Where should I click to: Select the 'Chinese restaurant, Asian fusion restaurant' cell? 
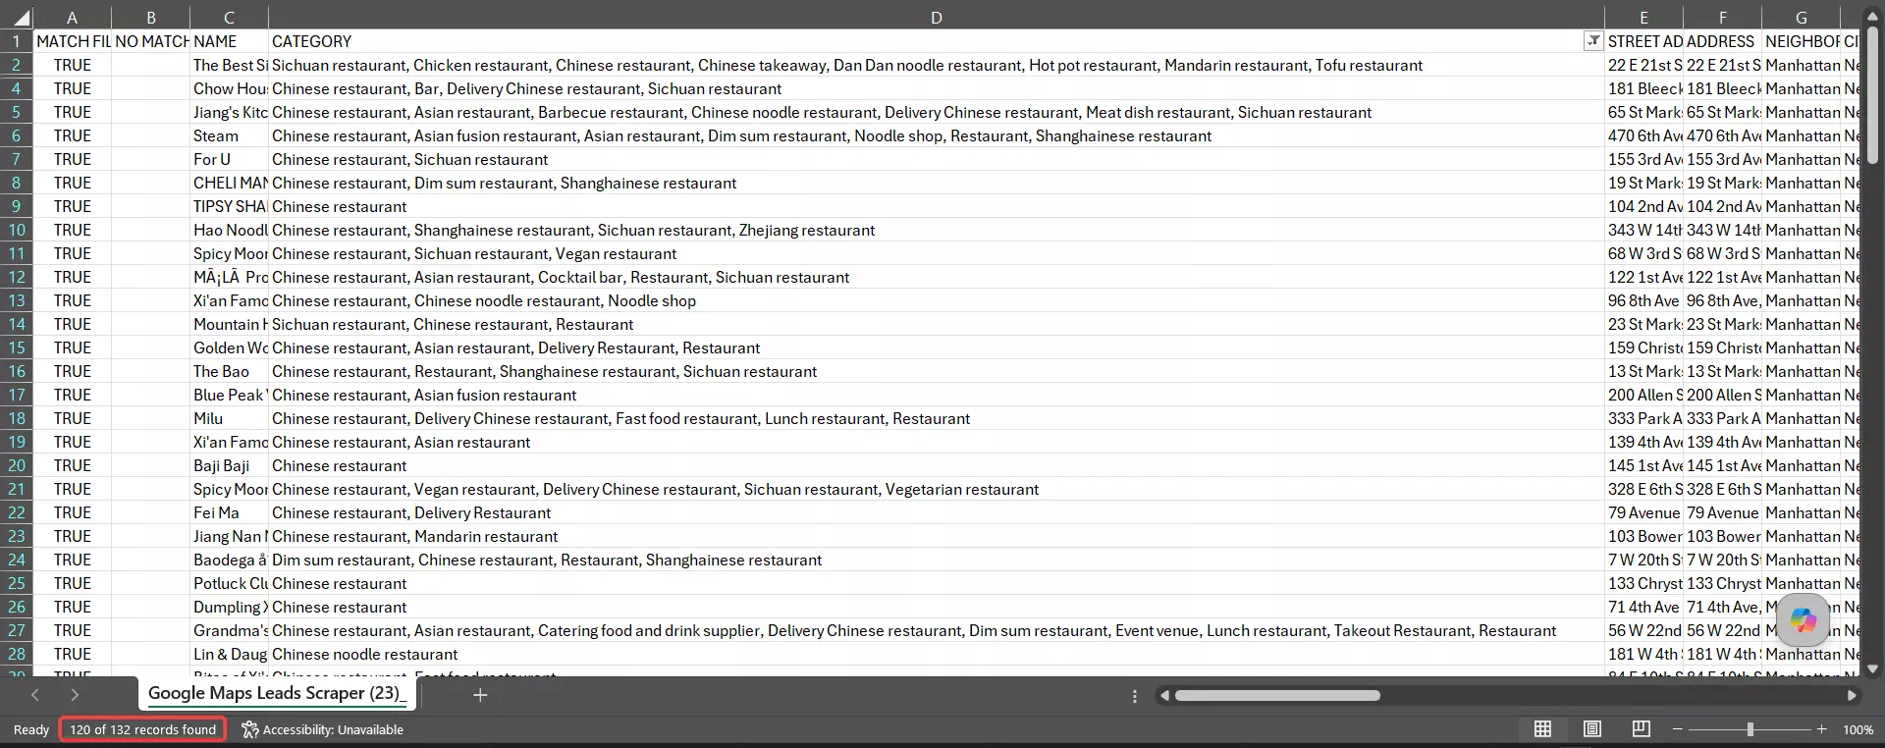(937, 395)
